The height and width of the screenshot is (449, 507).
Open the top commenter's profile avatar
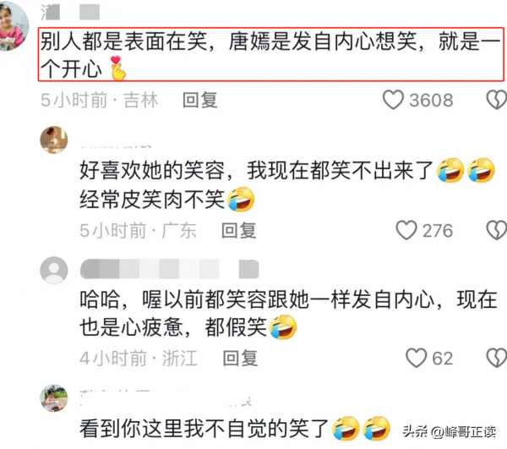tap(14, 28)
